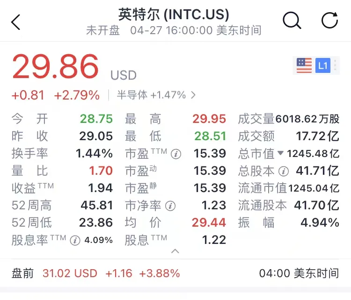This screenshot has width=351, height=300.
Task: Tap info icon beside 总股本
Action: click(284, 171)
